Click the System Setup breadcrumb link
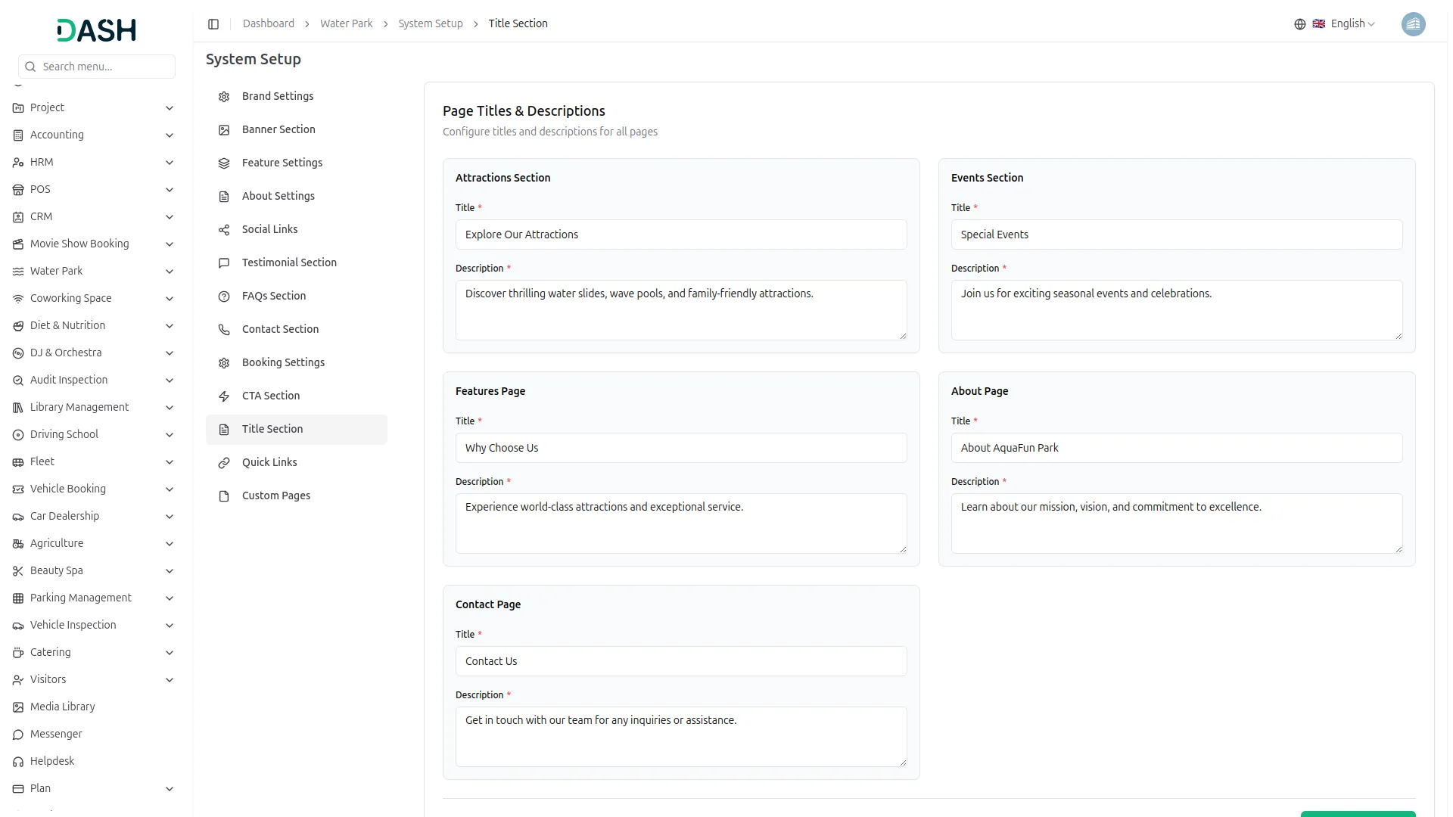 tap(430, 24)
